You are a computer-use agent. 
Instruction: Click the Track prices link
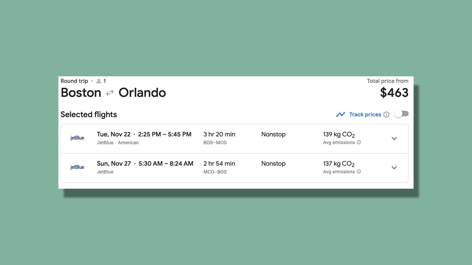(x=365, y=115)
